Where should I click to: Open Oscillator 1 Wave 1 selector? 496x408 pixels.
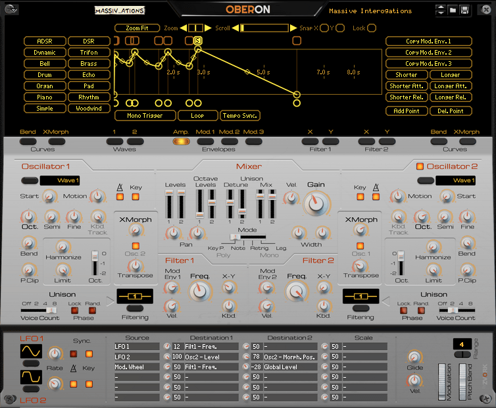[59, 180]
